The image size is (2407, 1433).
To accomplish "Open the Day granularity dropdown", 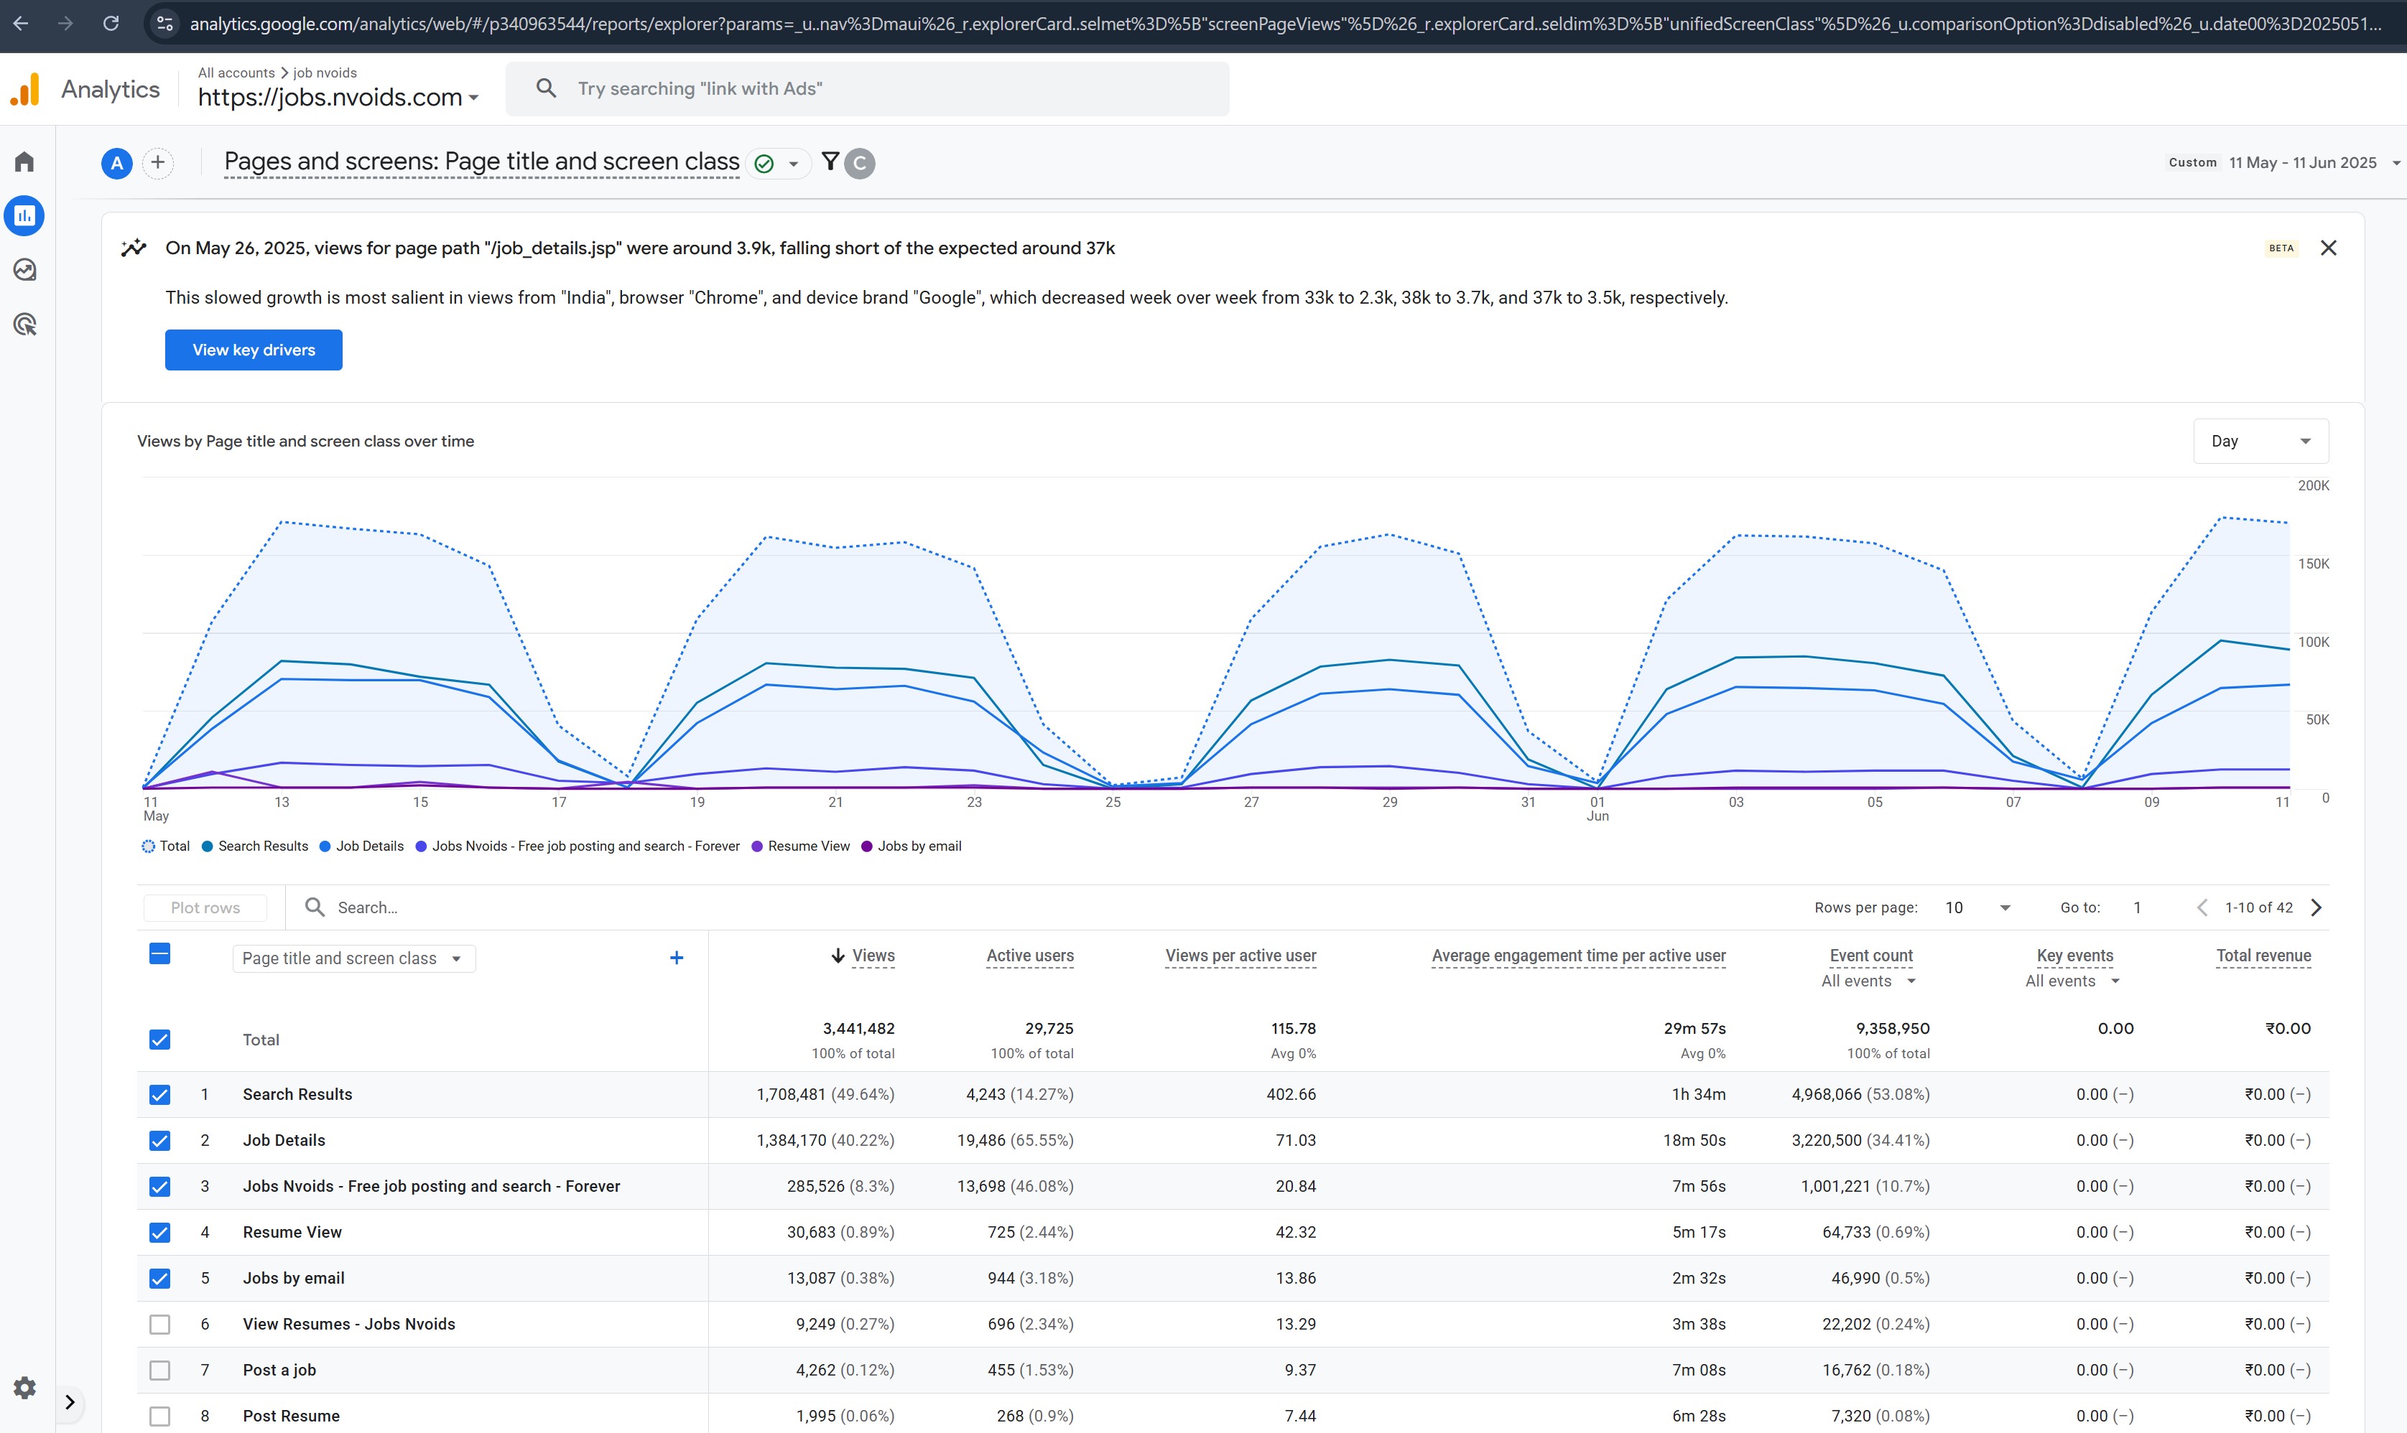I will 2260,442.
